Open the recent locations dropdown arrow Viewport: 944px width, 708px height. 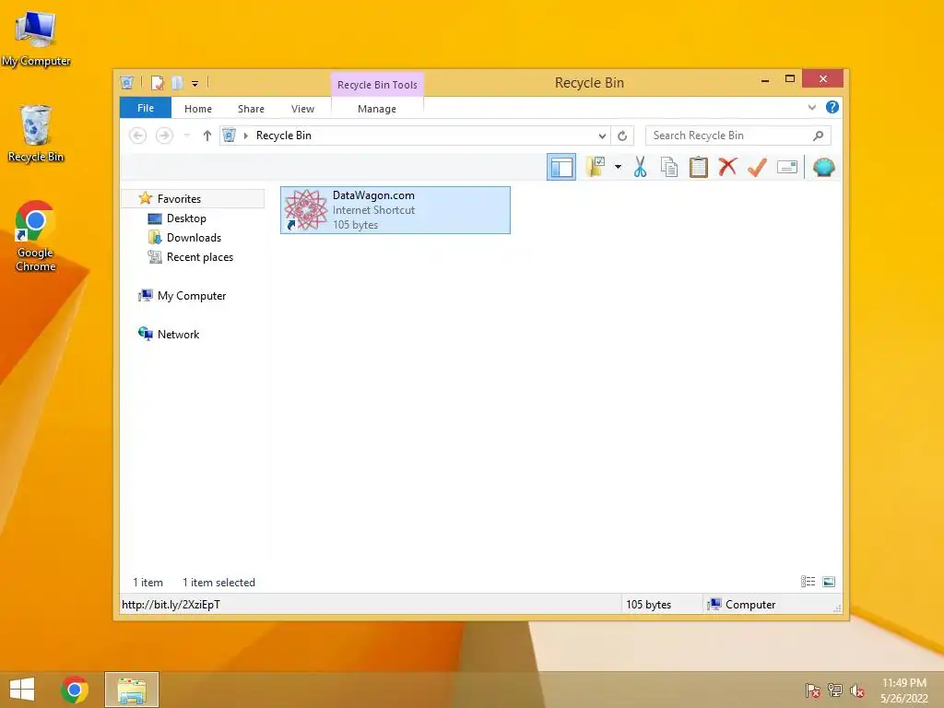tap(186, 136)
